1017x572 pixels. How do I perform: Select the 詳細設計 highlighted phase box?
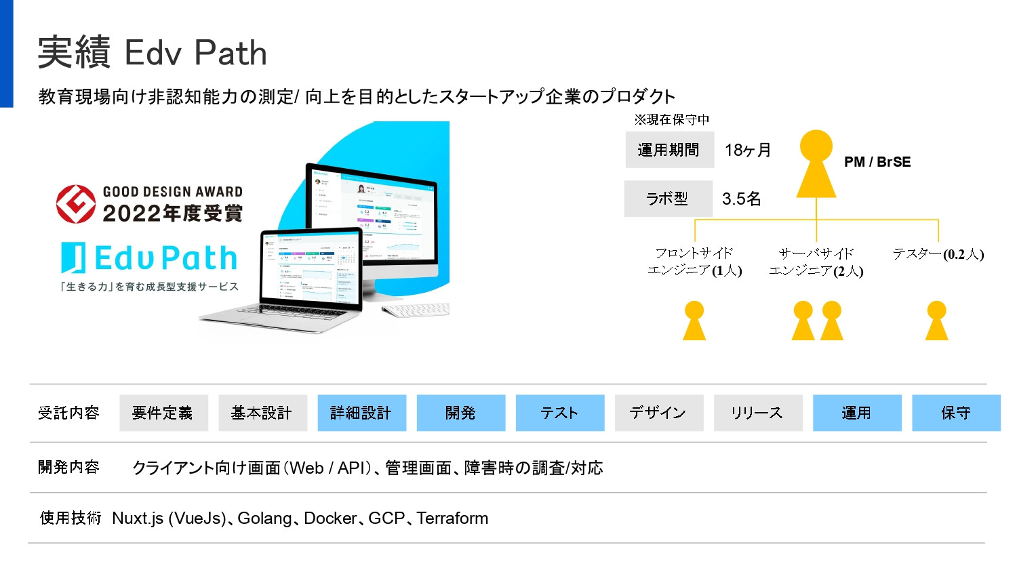click(362, 413)
